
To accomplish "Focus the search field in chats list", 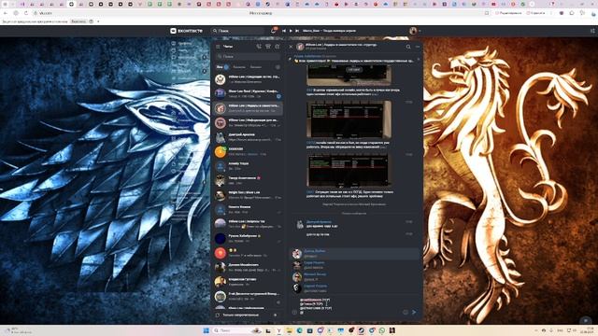I will pyautogui.click(x=248, y=56).
